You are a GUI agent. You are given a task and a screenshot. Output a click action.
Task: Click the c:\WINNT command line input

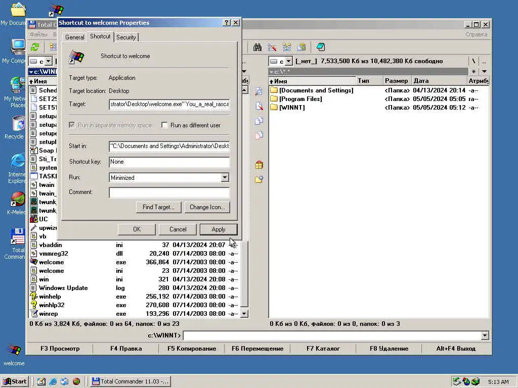click(332, 335)
